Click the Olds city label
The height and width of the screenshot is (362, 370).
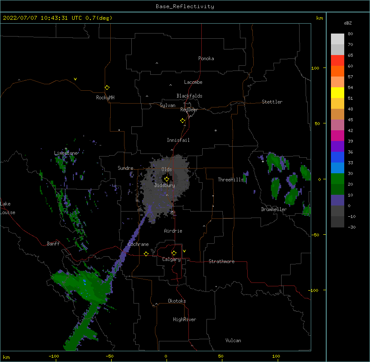pos(167,169)
